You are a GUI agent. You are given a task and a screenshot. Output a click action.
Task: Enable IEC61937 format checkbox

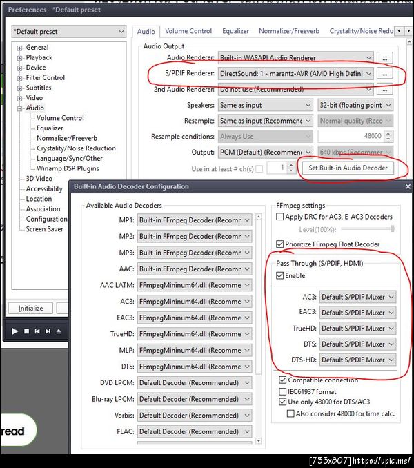(x=282, y=391)
